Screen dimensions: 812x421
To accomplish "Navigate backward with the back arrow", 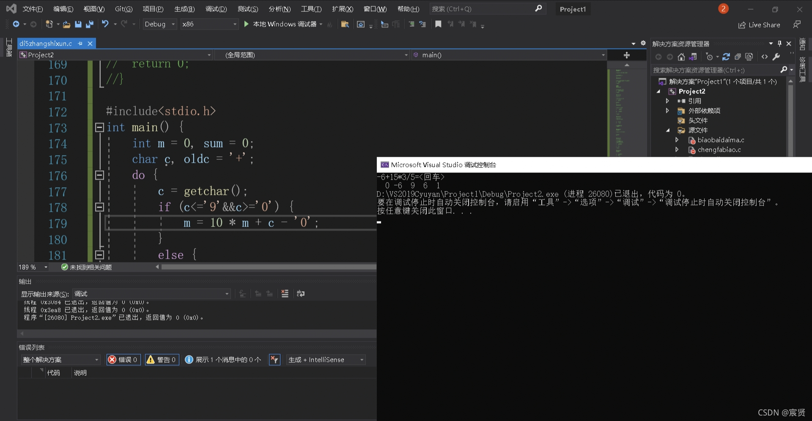I will [x=16, y=25].
